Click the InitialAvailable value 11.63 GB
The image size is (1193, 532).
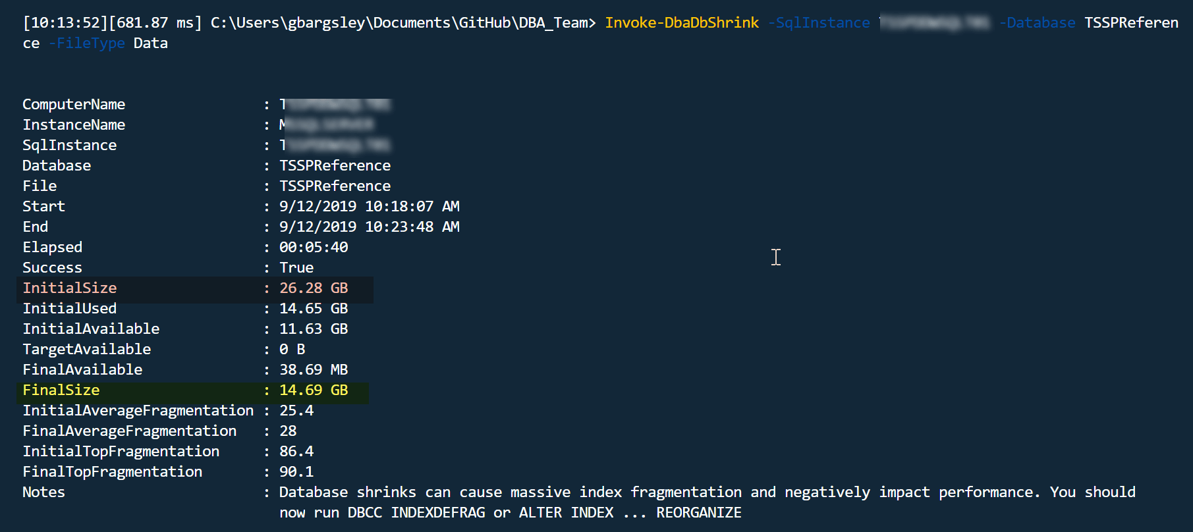point(314,329)
